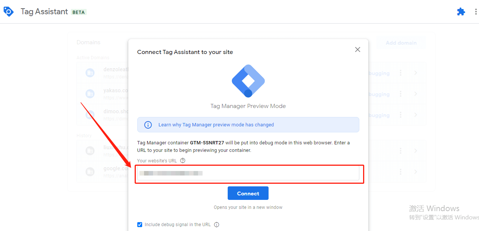The image size is (479, 231).
Task: Click the 'dimoo.sho' domain name text
Action: [x=116, y=111]
